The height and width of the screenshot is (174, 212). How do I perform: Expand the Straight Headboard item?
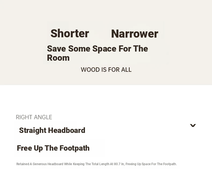(52, 130)
